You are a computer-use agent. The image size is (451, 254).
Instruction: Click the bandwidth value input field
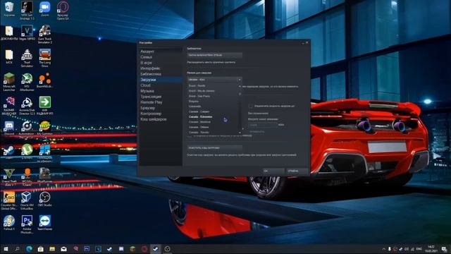click(263, 125)
